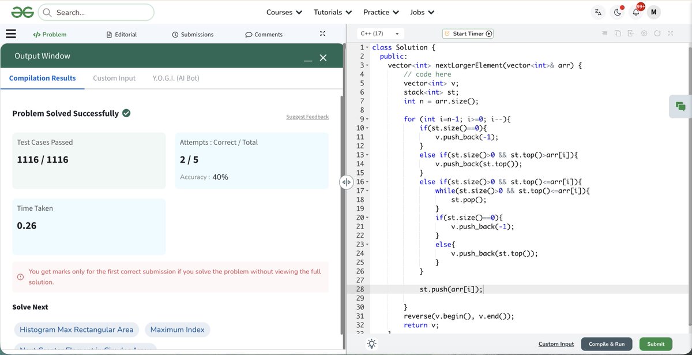Image resolution: width=692 pixels, height=355 pixels.
Task: Click the reverse(v.begin(), v.end()) line
Action: pyautogui.click(x=458, y=316)
